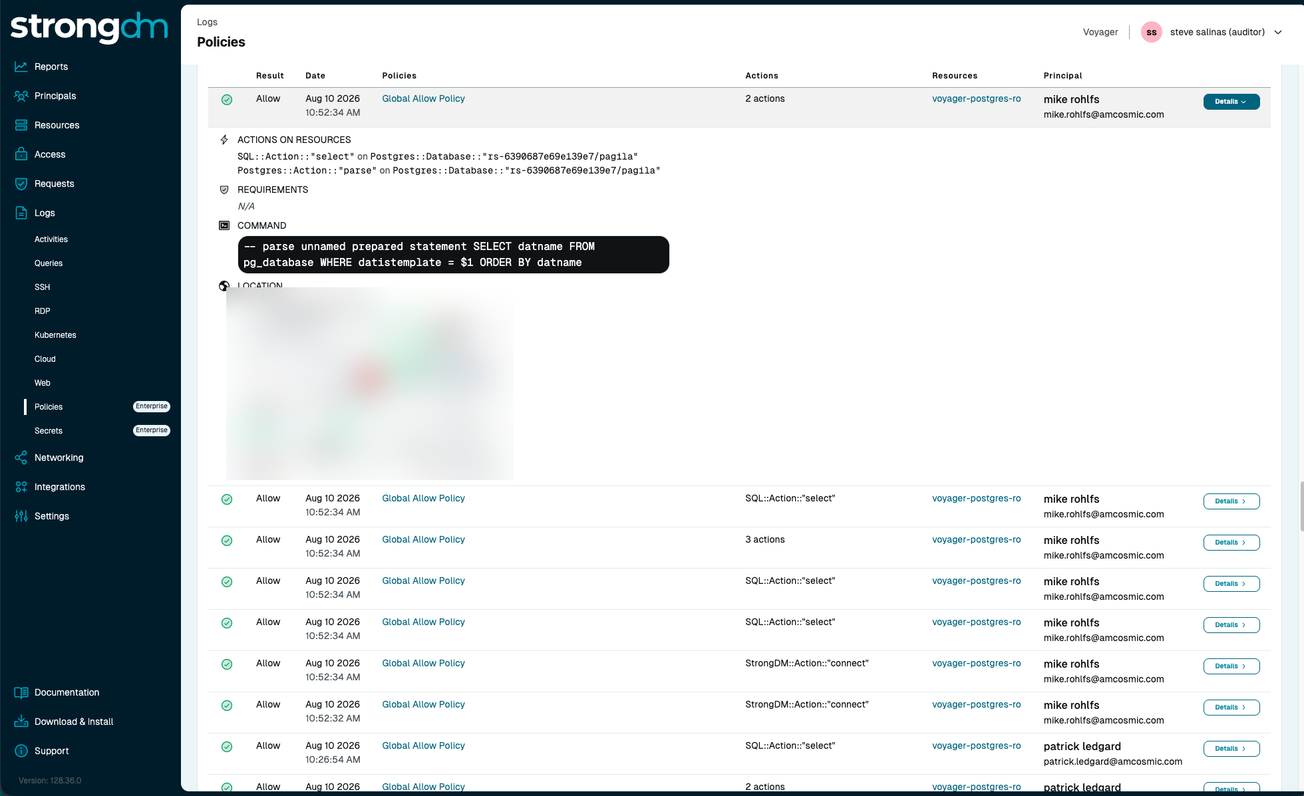Click the Integrations grid icon
Image resolution: width=1304 pixels, height=796 pixels.
point(21,487)
